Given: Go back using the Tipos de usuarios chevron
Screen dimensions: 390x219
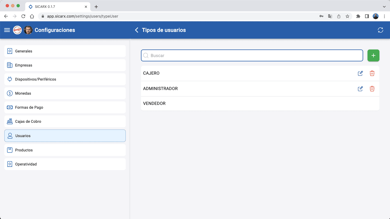Looking at the screenshot, I should [137, 30].
